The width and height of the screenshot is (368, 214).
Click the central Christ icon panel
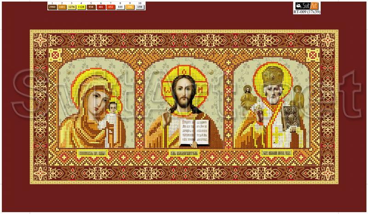184,106
